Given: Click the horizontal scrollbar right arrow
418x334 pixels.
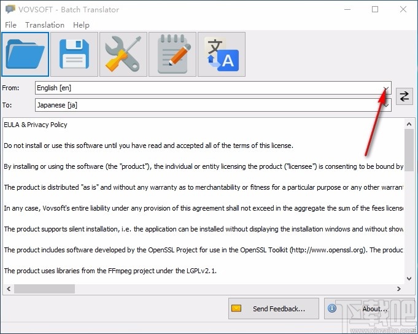Looking at the screenshot, I should click(x=399, y=289).
